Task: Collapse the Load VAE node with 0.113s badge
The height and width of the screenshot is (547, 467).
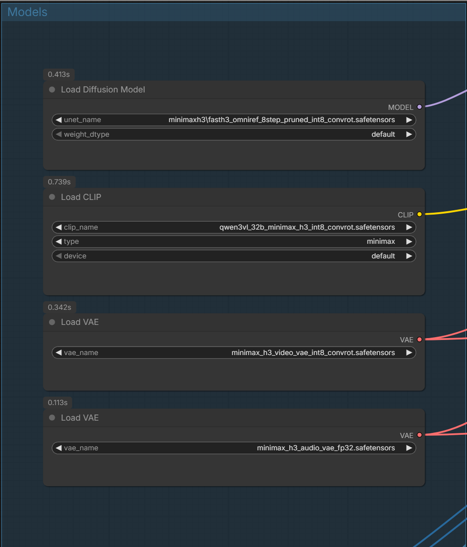Action: click(52, 418)
